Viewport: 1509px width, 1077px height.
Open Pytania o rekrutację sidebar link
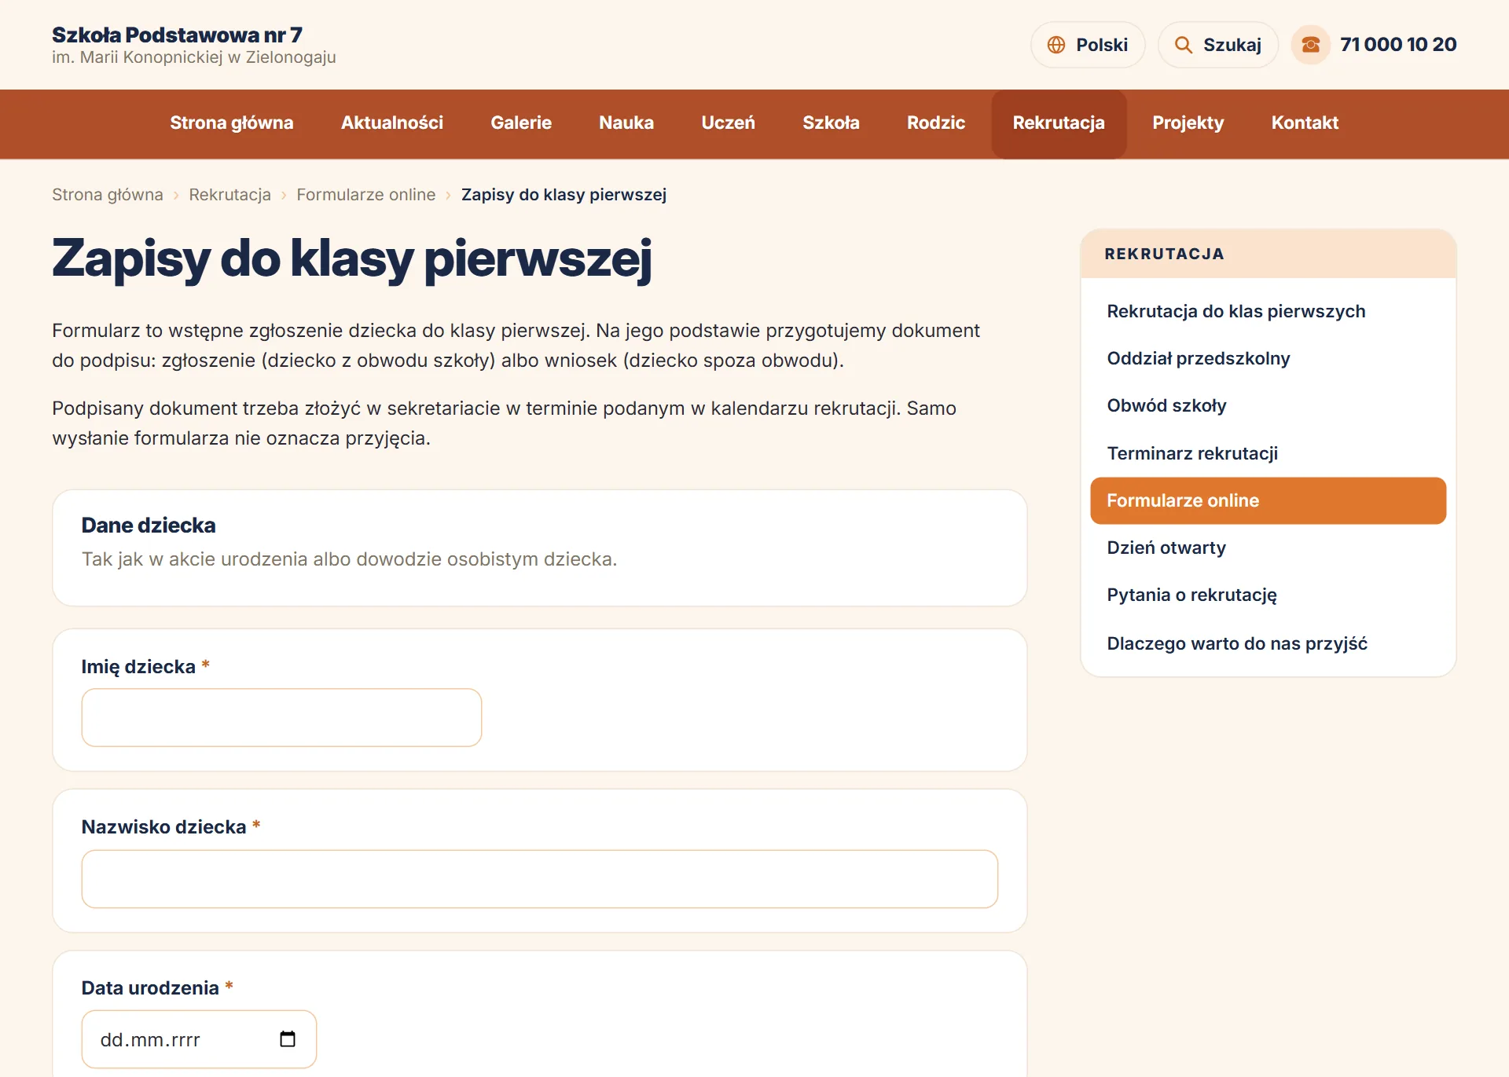pos(1268,595)
